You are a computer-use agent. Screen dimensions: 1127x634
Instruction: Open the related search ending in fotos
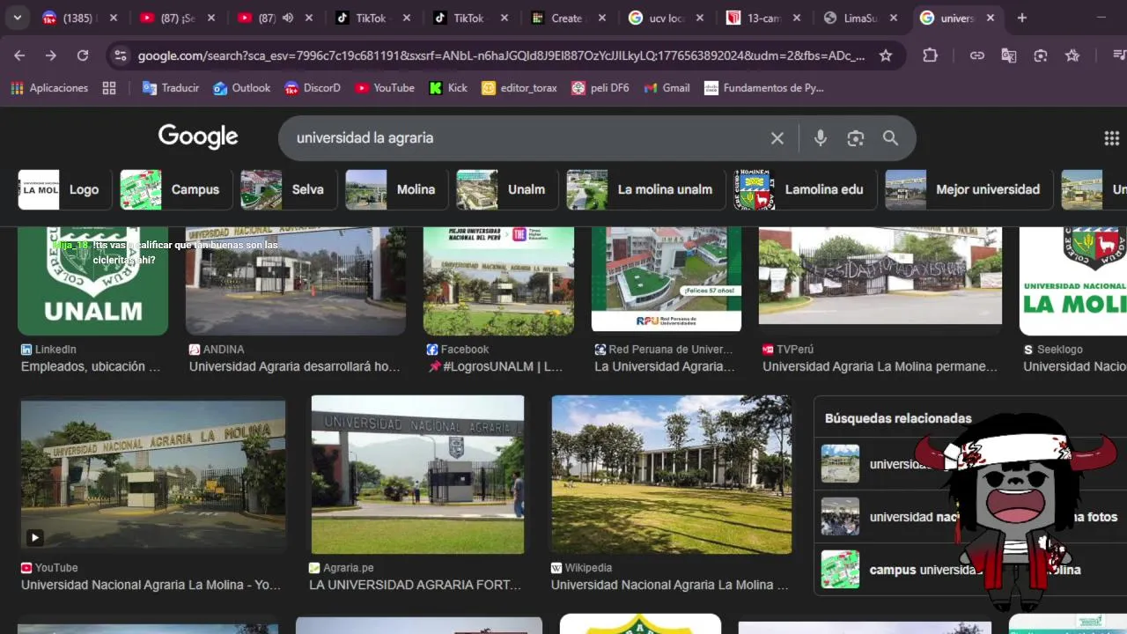pyautogui.click(x=970, y=517)
